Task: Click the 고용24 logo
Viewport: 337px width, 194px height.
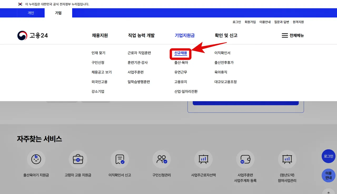Action: (32, 35)
